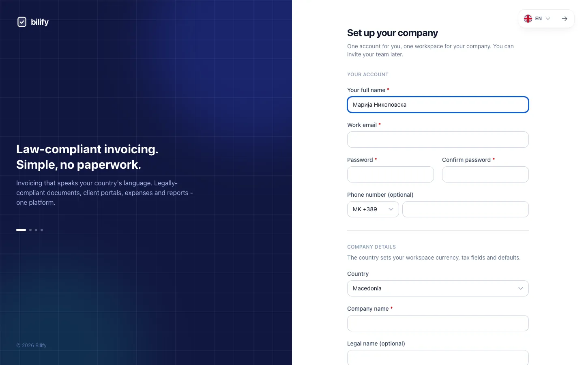Open the MK +389 country code dropdown
Image resolution: width=584 pixels, height=365 pixels.
[x=373, y=209]
